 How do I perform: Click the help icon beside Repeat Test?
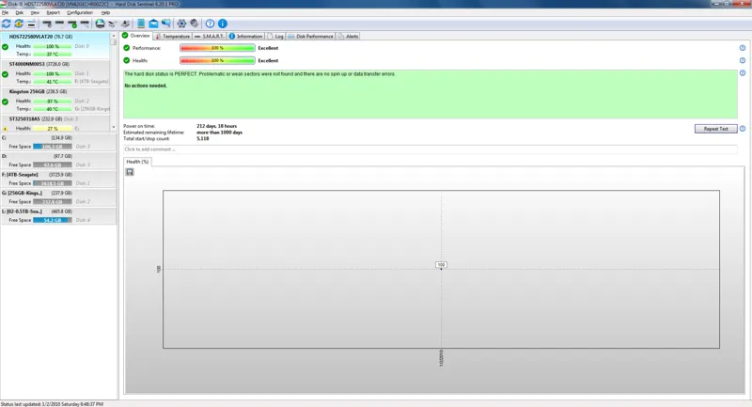[x=743, y=129]
